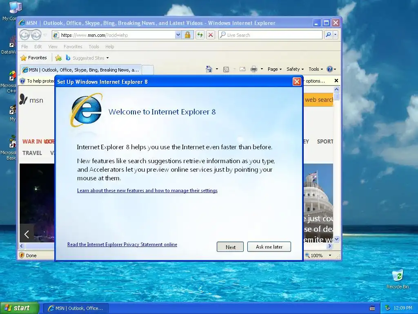
Task: Click the taskbar clock 12:09 PM
Action: pos(403,308)
